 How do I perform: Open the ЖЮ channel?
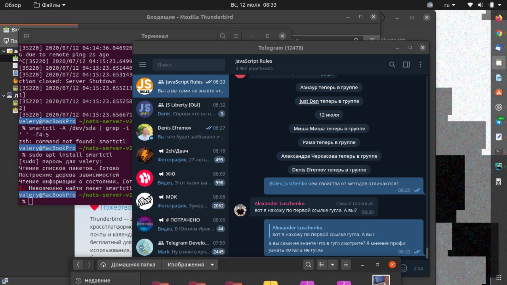(181, 178)
